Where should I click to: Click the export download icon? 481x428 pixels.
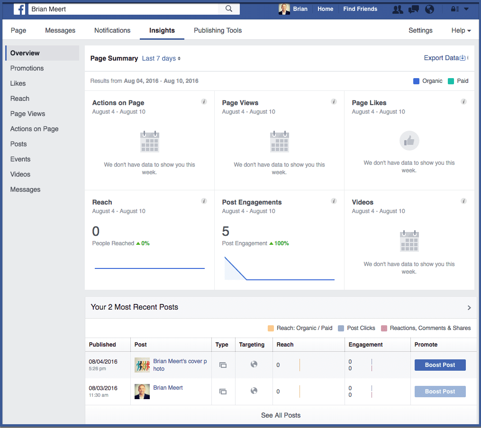coord(463,58)
